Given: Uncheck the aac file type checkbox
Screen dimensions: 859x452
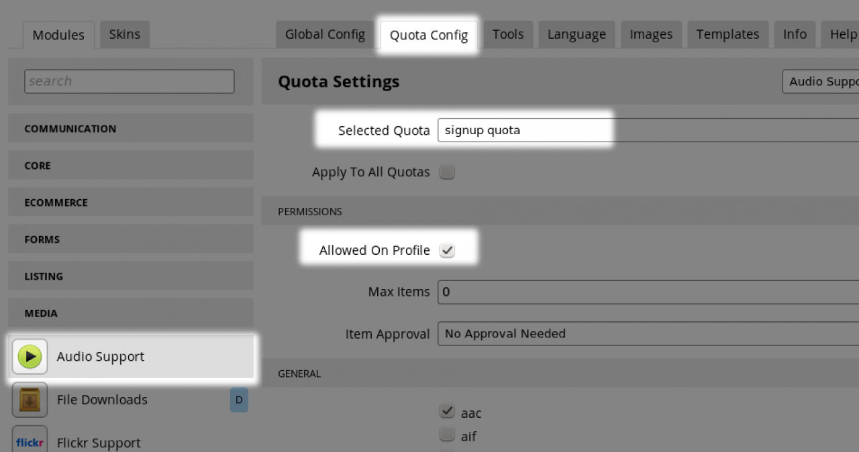Looking at the screenshot, I should click(447, 411).
